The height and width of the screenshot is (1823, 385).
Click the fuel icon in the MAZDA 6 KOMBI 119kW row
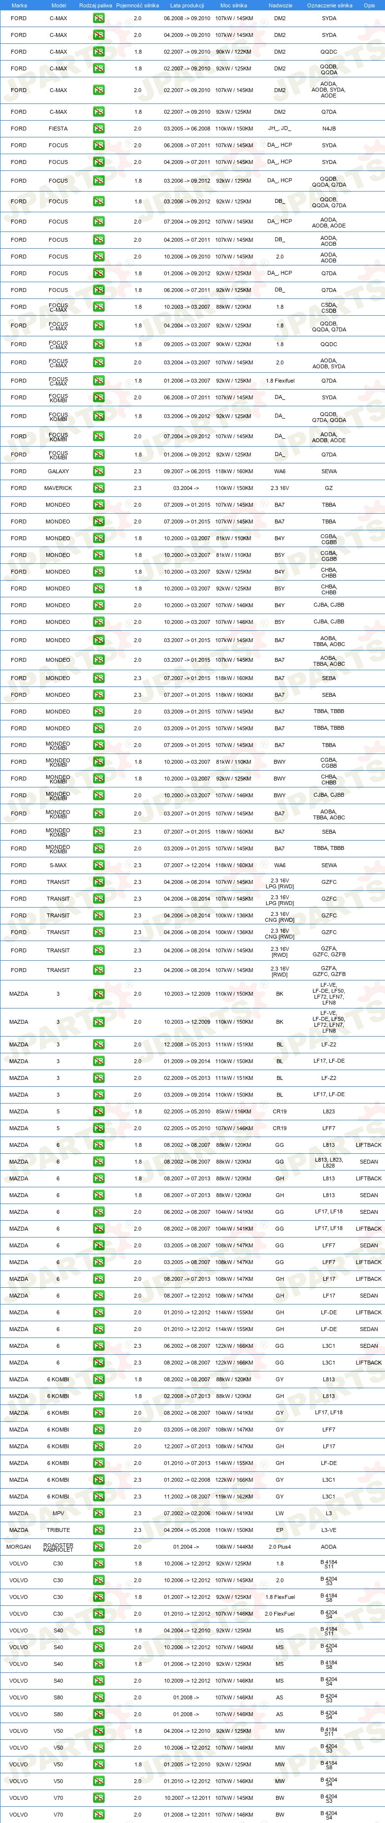point(98,1497)
